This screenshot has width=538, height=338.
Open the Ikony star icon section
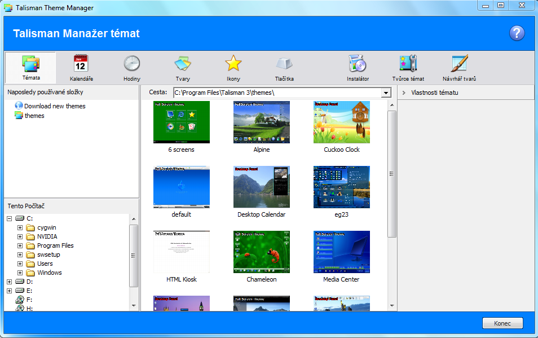pyautogui.click(x=233, y=68)
